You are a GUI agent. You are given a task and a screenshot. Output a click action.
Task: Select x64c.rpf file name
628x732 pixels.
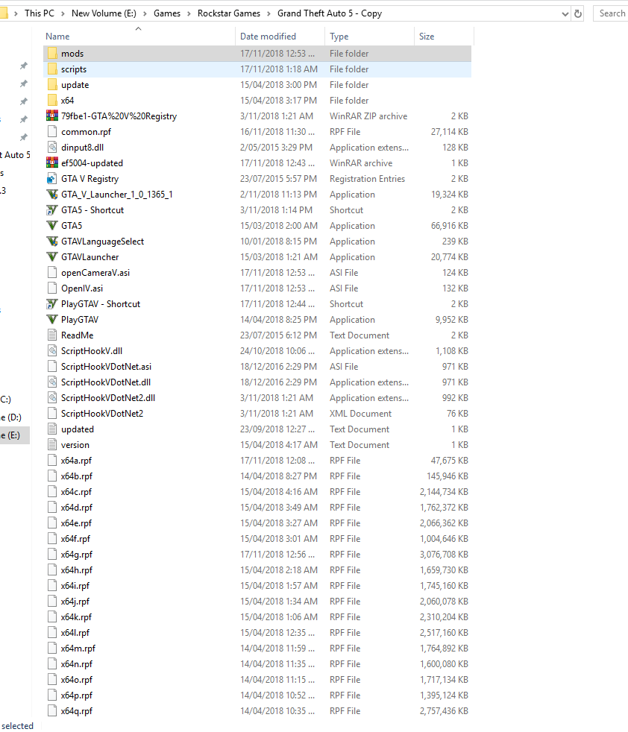(x=76, y=492)
